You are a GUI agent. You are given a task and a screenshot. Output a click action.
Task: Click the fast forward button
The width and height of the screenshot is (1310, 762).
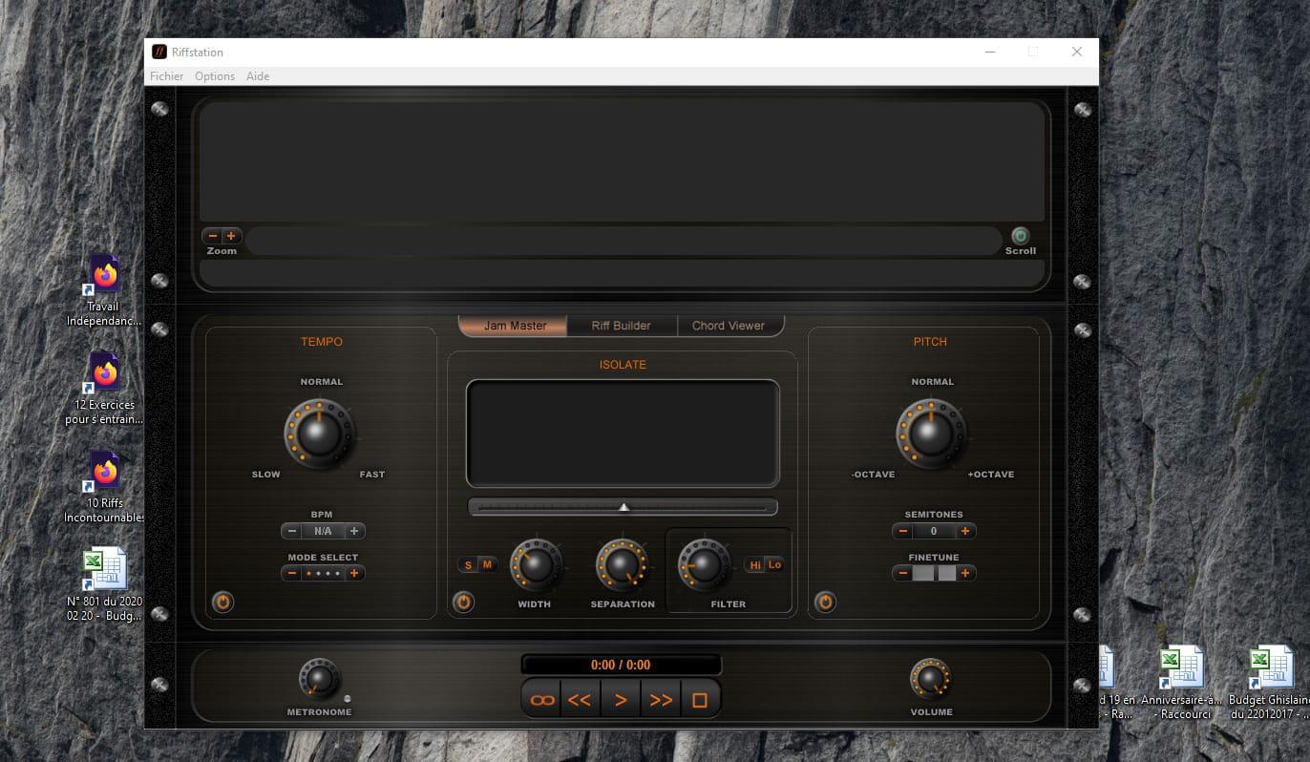(661, 700)
